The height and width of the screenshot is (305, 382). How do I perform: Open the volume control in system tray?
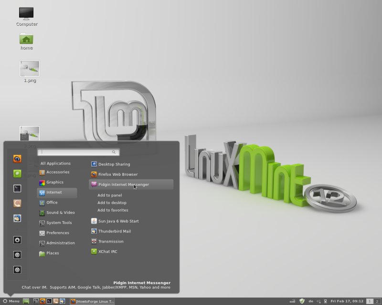click(318, 301)
